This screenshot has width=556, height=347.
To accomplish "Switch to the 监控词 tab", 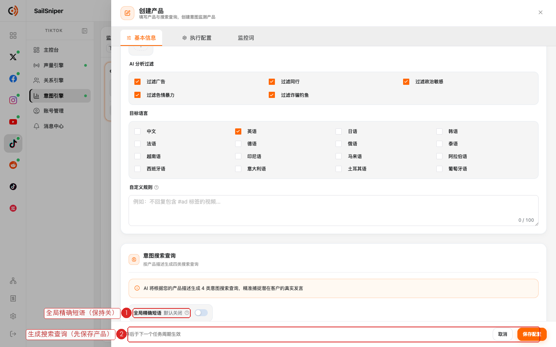I will pyautogui.click(x=246, y=38).
